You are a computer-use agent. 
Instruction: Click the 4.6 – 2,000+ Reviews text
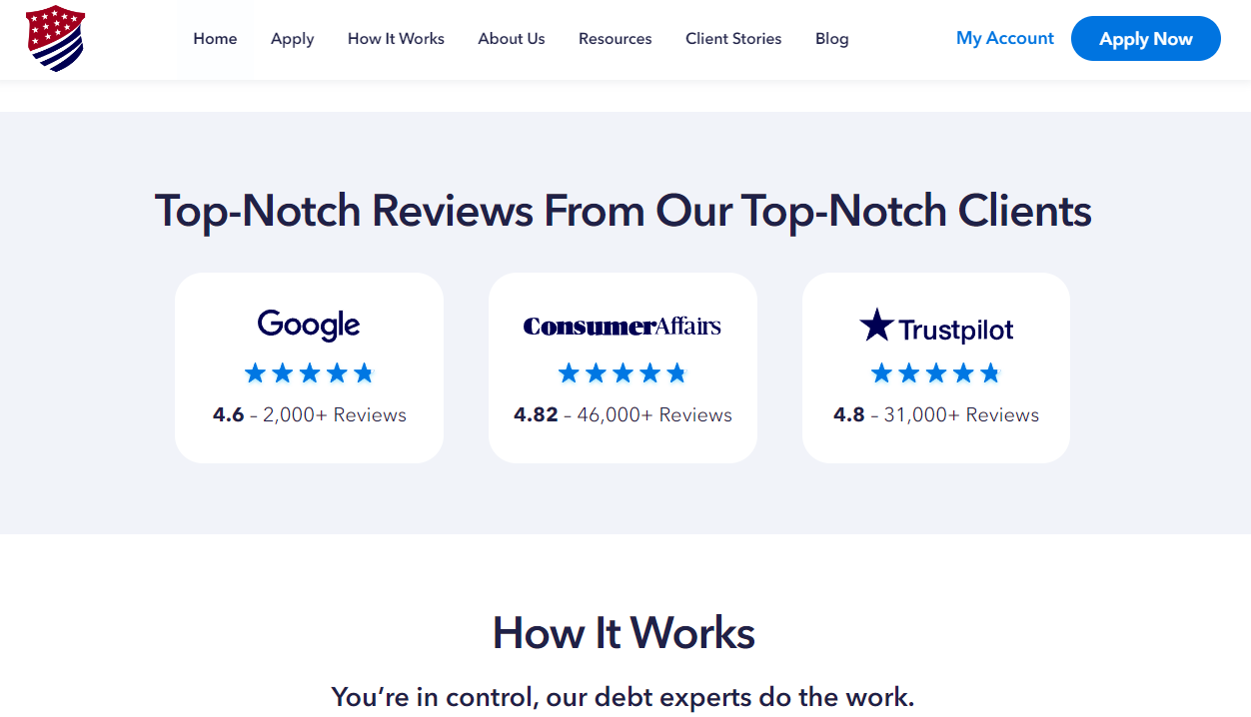coord(309,414)
